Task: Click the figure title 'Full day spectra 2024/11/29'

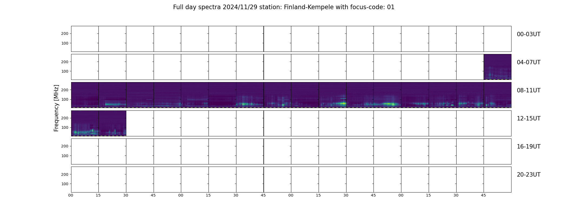Action: point(215,7)
